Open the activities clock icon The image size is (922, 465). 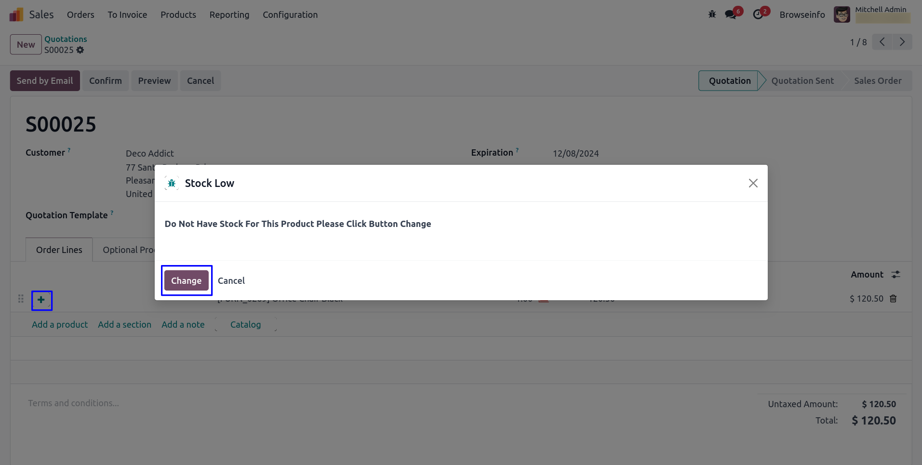click(758, 14)
